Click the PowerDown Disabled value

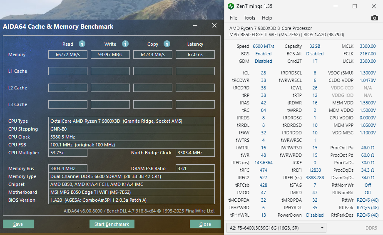pos(315,215)
